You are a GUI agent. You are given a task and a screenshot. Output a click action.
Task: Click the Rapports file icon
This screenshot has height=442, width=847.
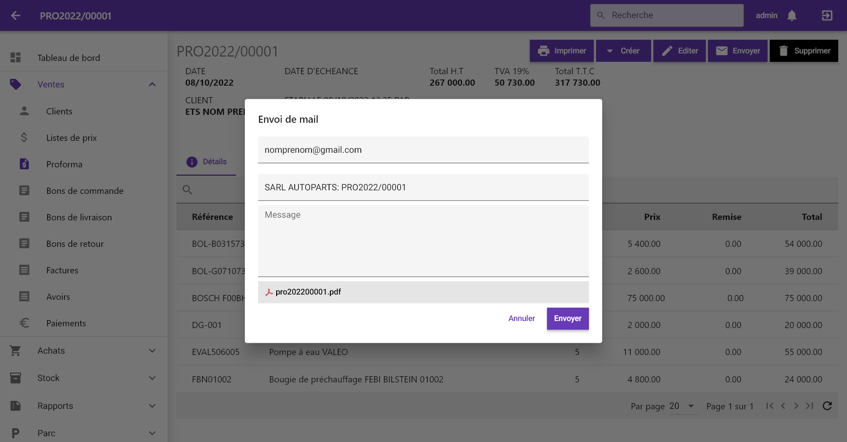point(15,406)
